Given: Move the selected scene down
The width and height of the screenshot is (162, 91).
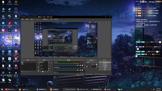Looking at the screenshot, I should click(29, 72).
